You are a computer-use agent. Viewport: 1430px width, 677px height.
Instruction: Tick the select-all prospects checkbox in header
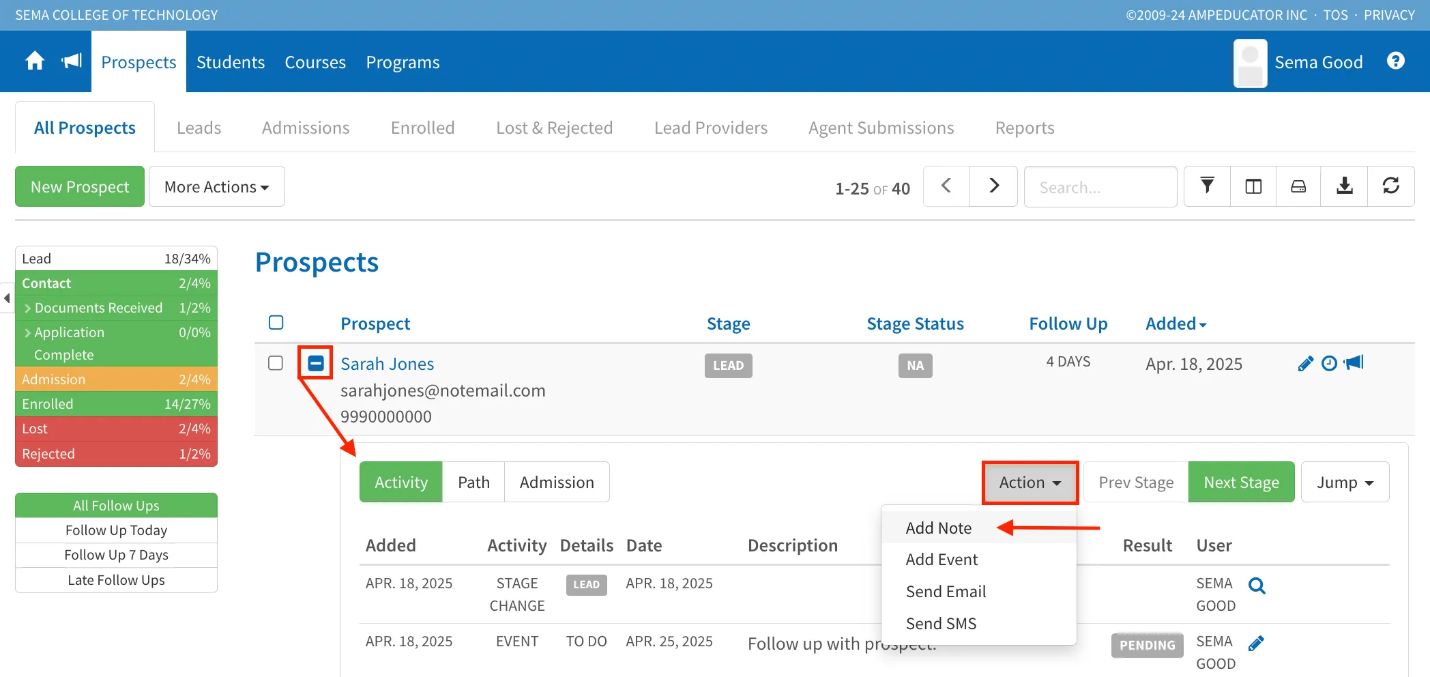[276, 322]
